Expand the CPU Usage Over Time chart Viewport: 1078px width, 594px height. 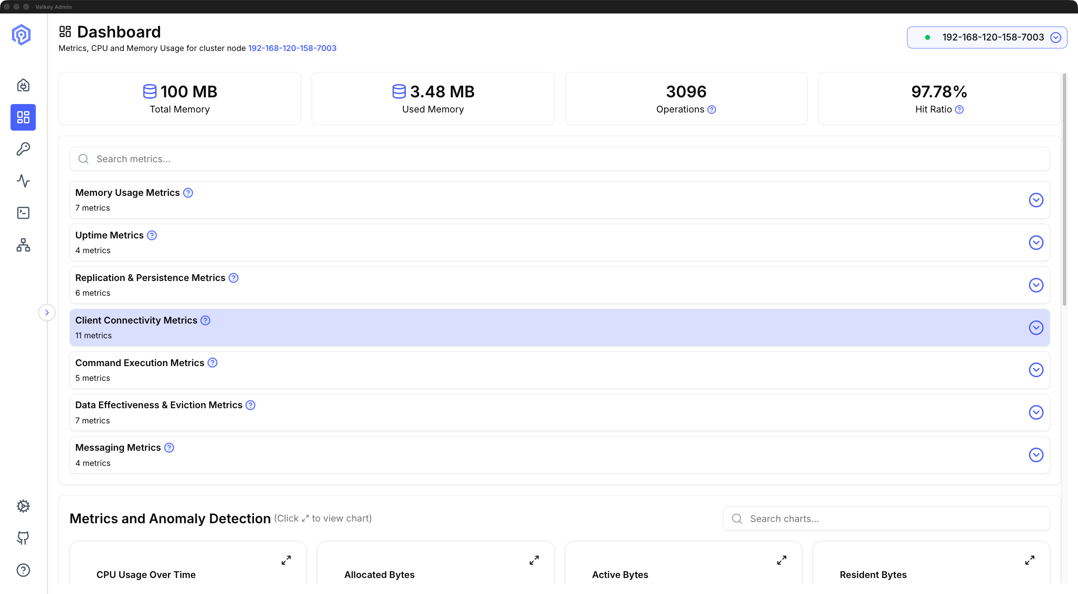[286, 560]
